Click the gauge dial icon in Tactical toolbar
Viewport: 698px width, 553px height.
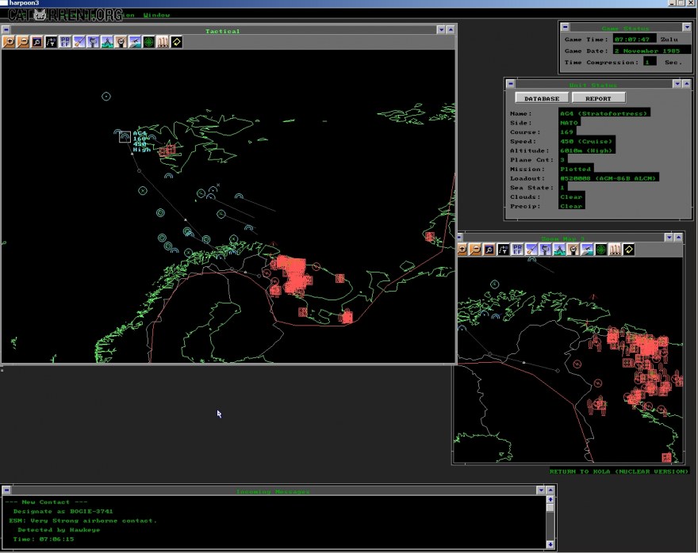[x=121, y=42]
